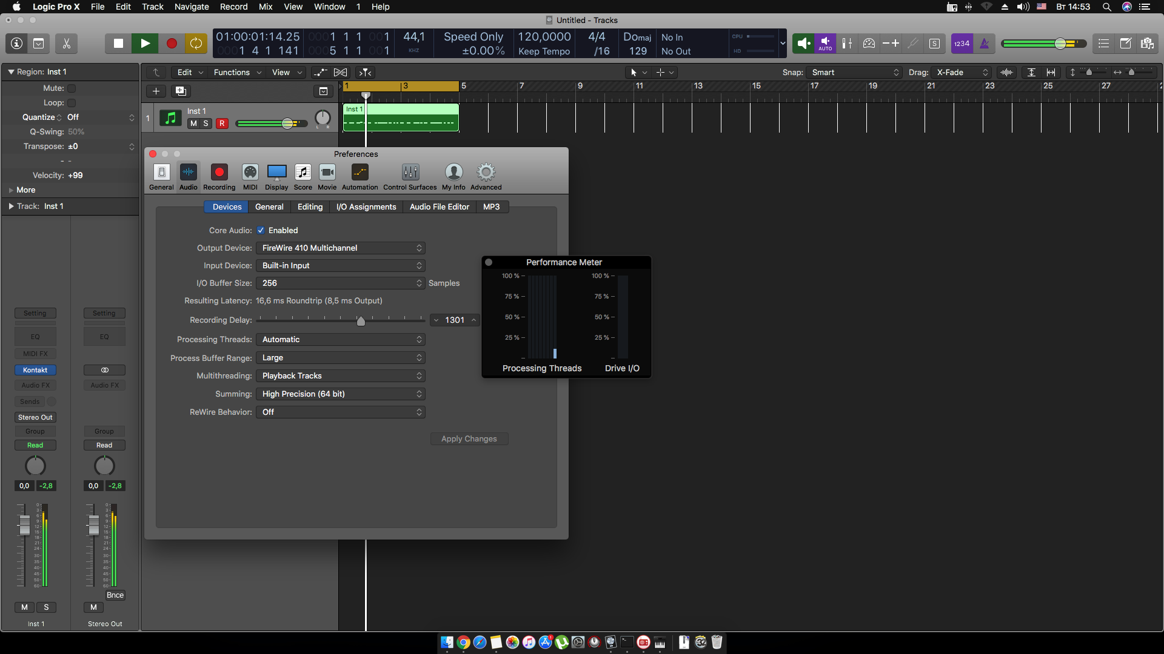Open the Advanced preferences gear
The image size is (1164, 654).
(486, 176)
